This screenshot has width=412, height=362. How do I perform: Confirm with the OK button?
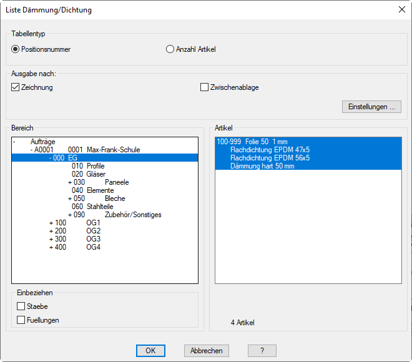click(x=150, y=351)
